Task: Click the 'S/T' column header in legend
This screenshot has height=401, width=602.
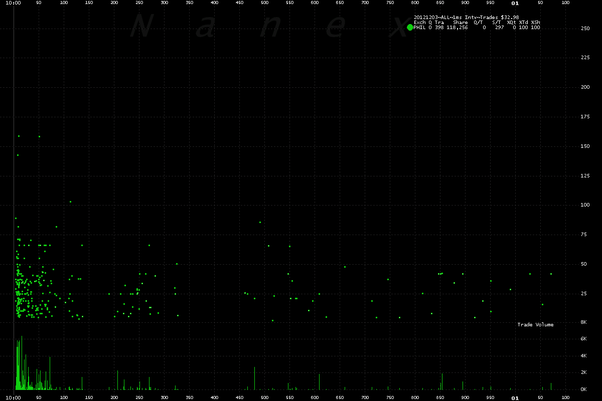Action: point(497,23)
